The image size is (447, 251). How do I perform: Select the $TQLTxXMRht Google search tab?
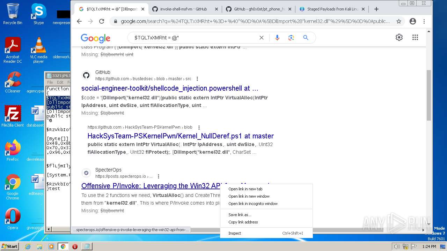click(111, 9)
